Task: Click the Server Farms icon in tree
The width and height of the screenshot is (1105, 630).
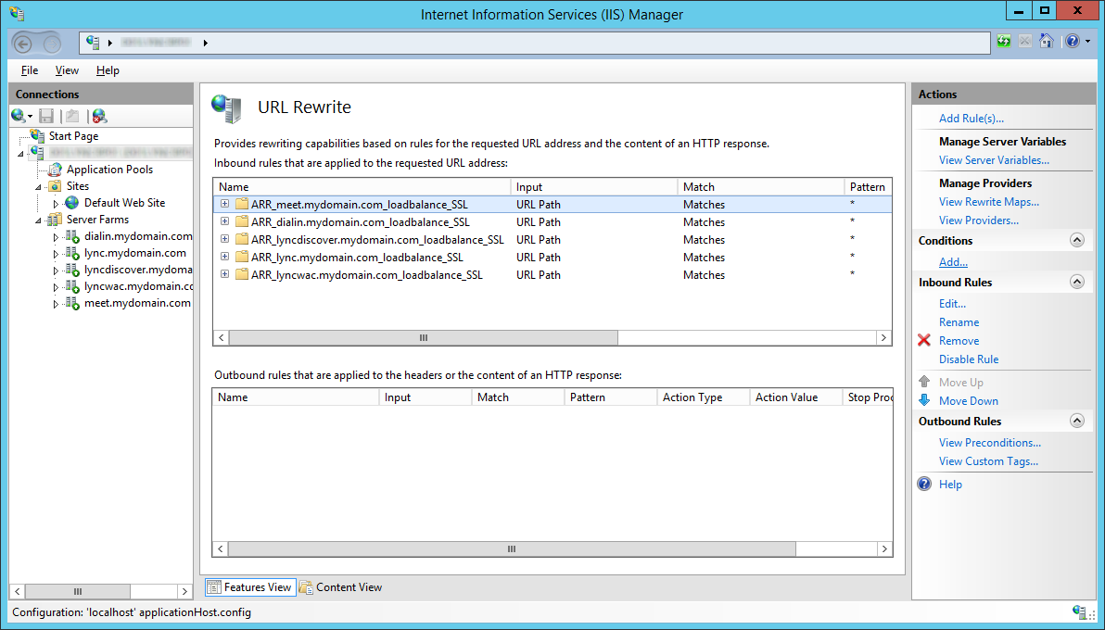Action: point(55,220)
